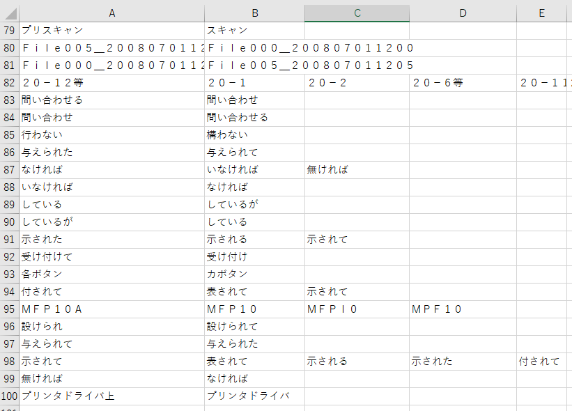This screenshot has width=572, height=411.
Task: Select row 95 by its row number
Action: (x=10, y=309)
